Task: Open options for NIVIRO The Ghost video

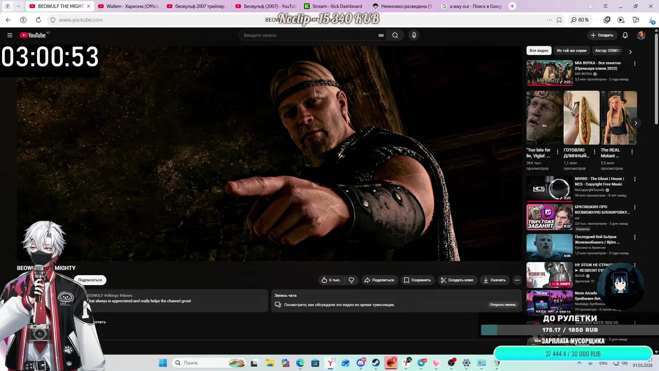Action: (634, 179)
